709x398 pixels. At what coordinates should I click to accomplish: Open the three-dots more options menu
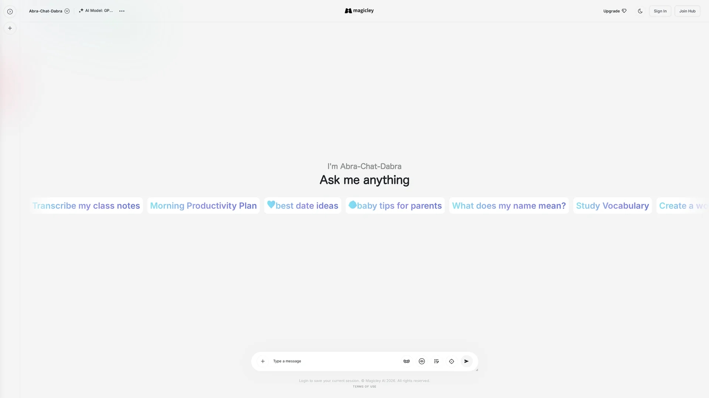pyautogui.click(x=122, y=11)
